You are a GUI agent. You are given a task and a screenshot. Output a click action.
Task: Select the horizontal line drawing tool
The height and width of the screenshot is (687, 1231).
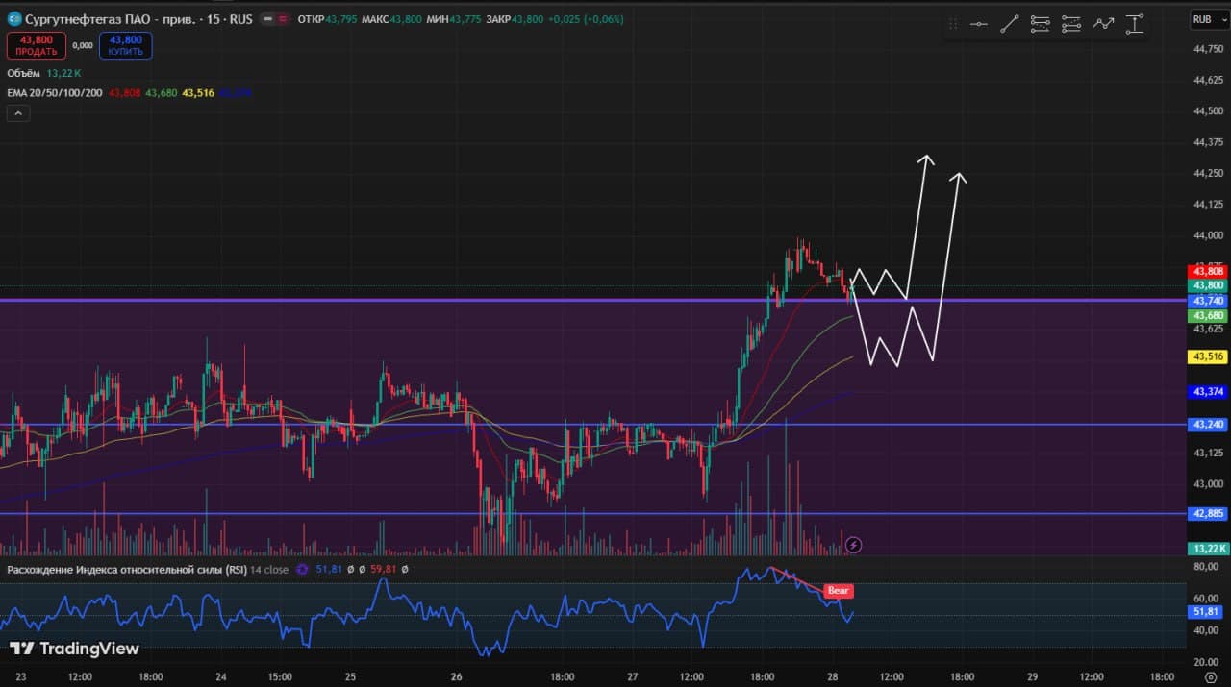point(978,25)
